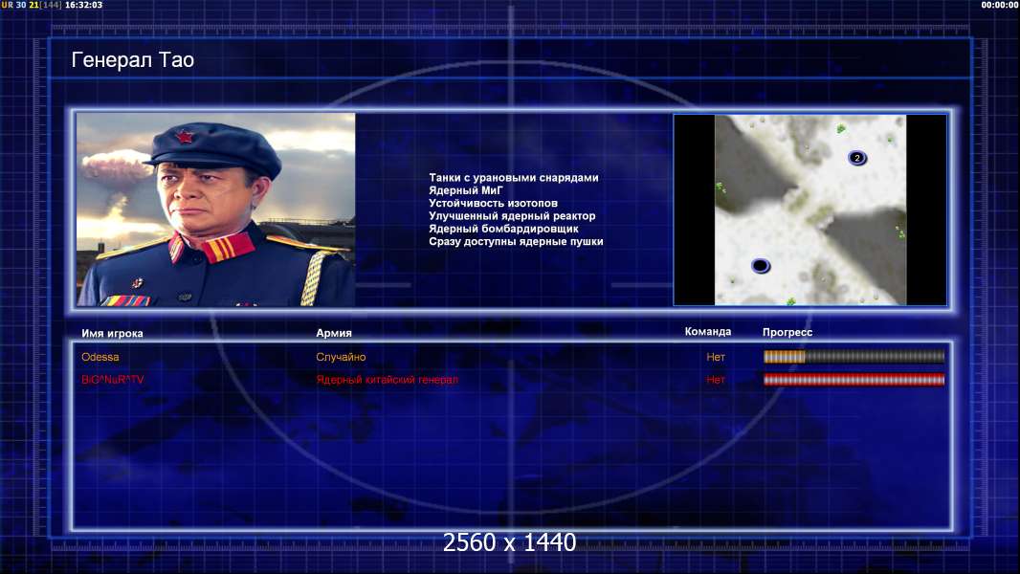Click the '2560 x 1440' resolution label

(x=509, y=542)
